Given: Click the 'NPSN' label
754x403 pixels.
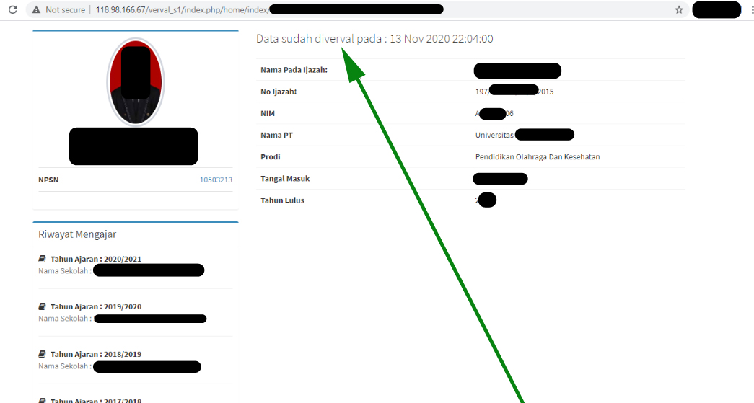Looking at the screenshot, I should [48, 180].
